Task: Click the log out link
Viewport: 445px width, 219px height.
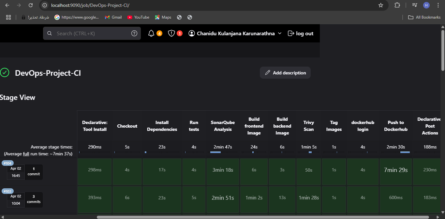Action: pos(301,33)
